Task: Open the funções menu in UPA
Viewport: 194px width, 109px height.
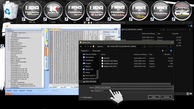Action: pyautogui.click(x=29, y=91)
